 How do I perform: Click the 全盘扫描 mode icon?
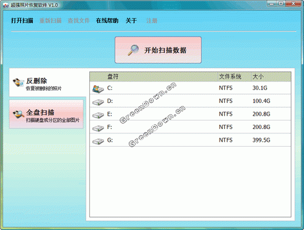[x=18, y=114]
